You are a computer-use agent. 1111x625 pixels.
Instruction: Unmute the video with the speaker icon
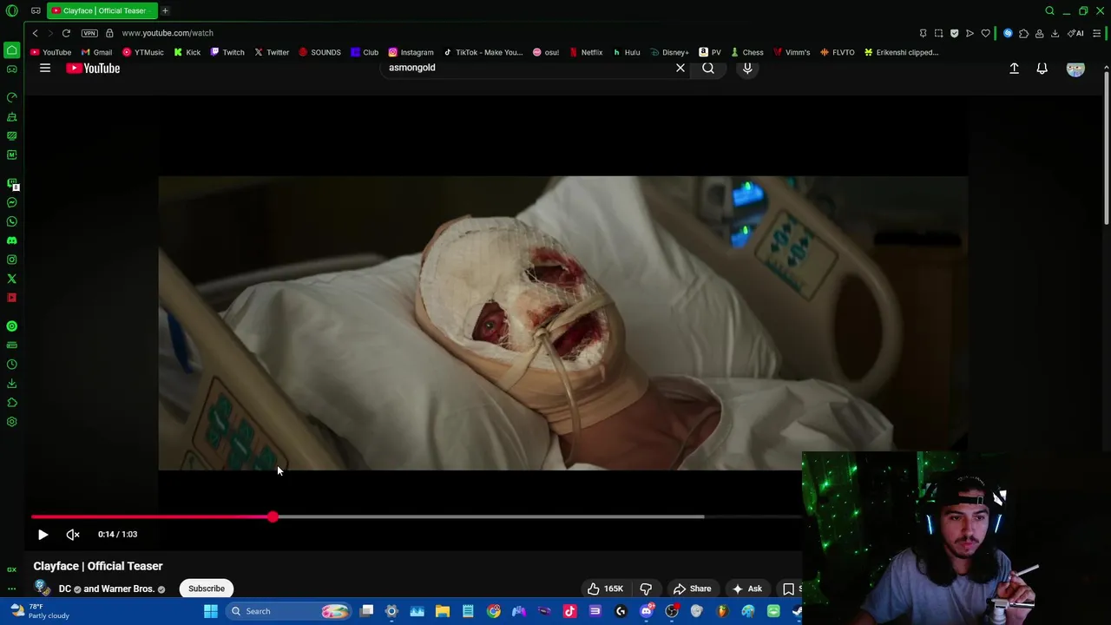pos(73,535)
